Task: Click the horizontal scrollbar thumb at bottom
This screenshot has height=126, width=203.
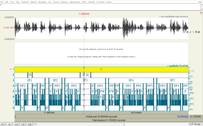Action: click(80, 124)
